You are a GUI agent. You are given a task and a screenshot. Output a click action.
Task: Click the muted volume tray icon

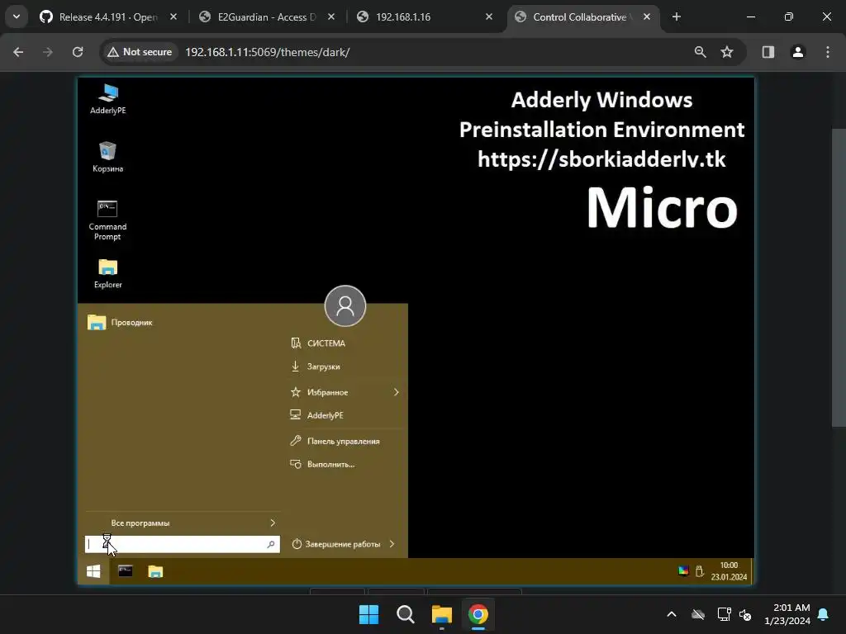[x=746, y=614]
